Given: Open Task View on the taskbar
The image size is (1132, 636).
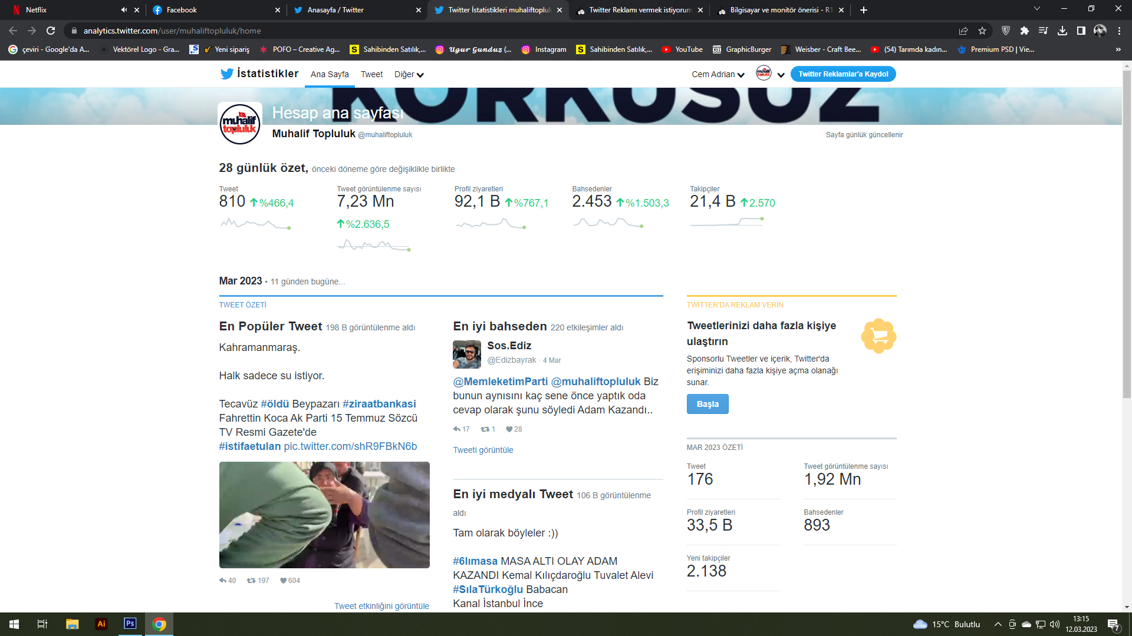Looking at the screenshot, I should pos(42,624).
